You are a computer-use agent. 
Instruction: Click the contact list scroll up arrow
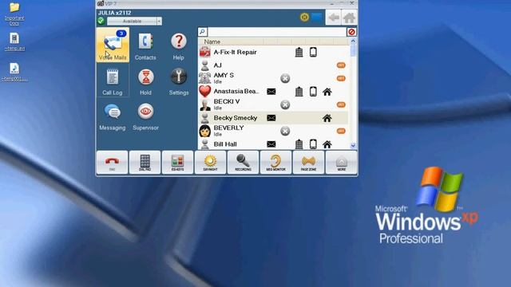click(353, 41)
